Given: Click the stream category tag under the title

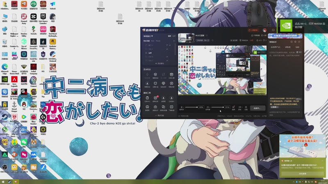Looking at the screenshot, I should pos(203,40).
